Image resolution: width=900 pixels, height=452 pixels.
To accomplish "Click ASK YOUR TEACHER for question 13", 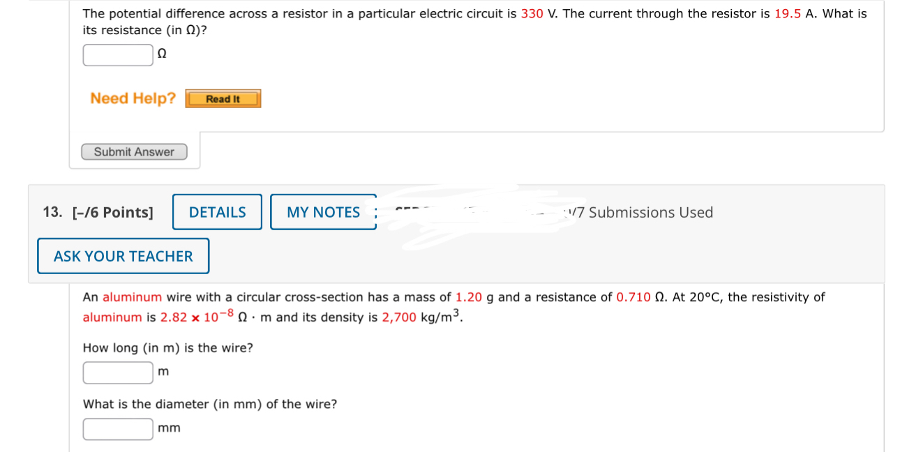I will pos(123,255).
